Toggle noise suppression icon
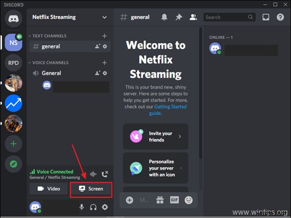This screenshot has width=291, height=218. 93,174
